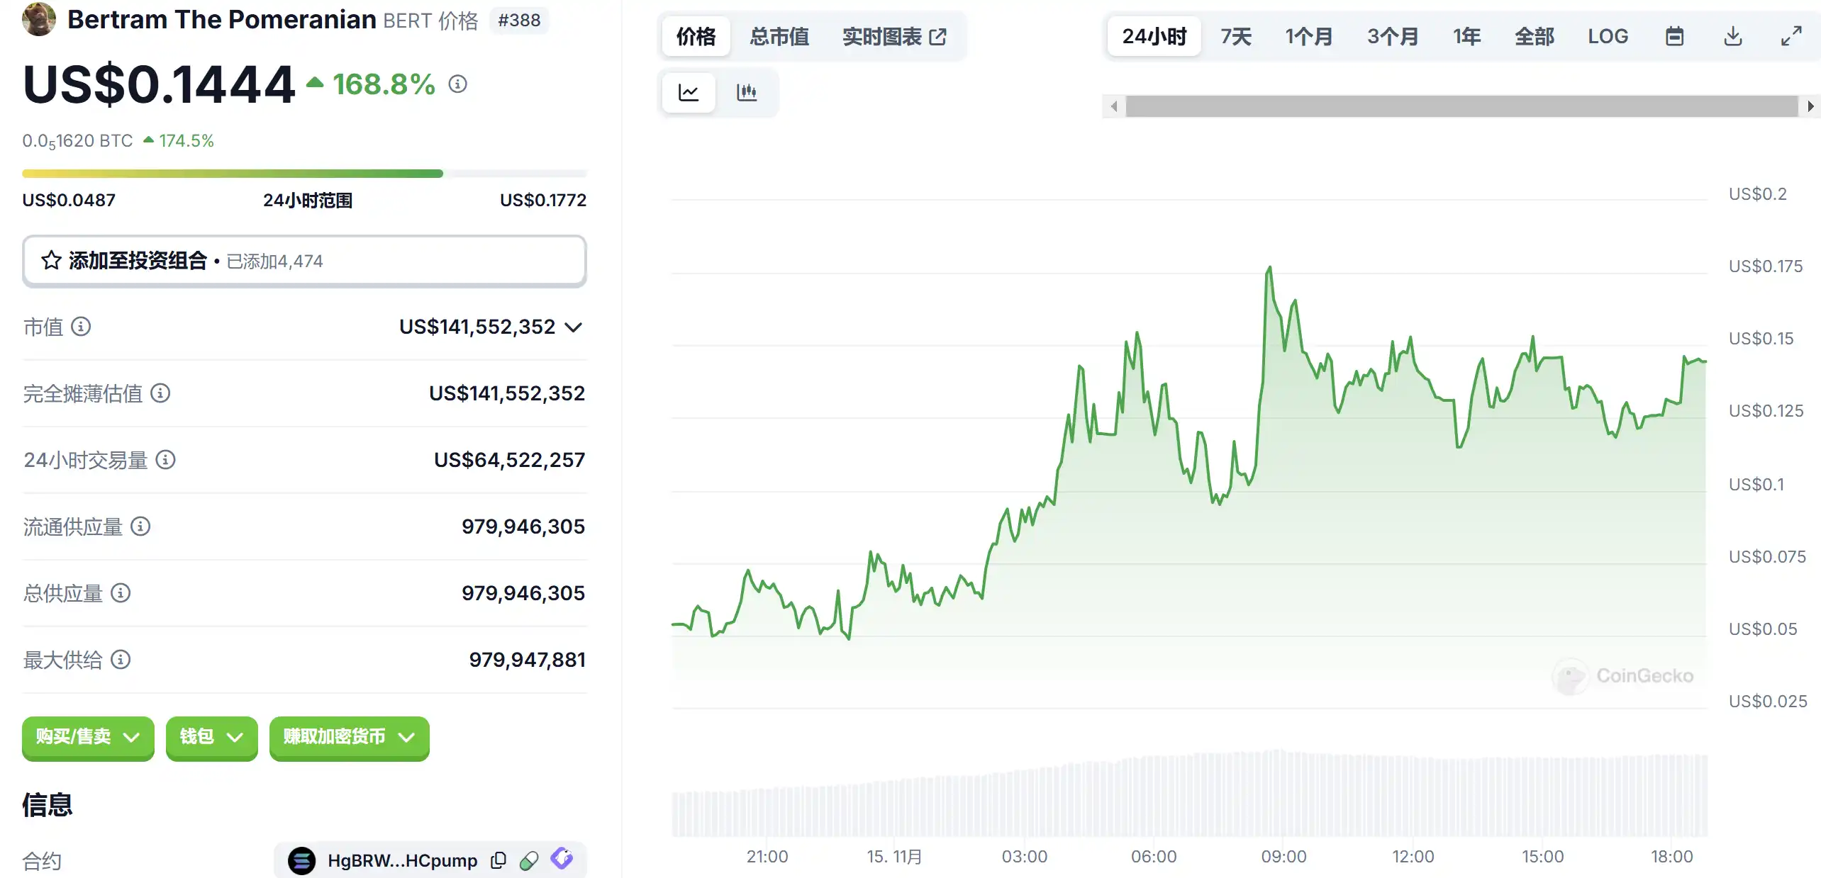Open the 实时图表 external chart tab
Screen dimensions: 1821x878
894,36
